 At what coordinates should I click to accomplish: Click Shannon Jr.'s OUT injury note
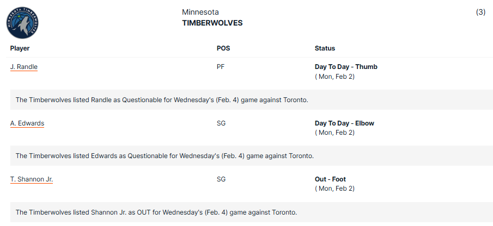156,212
